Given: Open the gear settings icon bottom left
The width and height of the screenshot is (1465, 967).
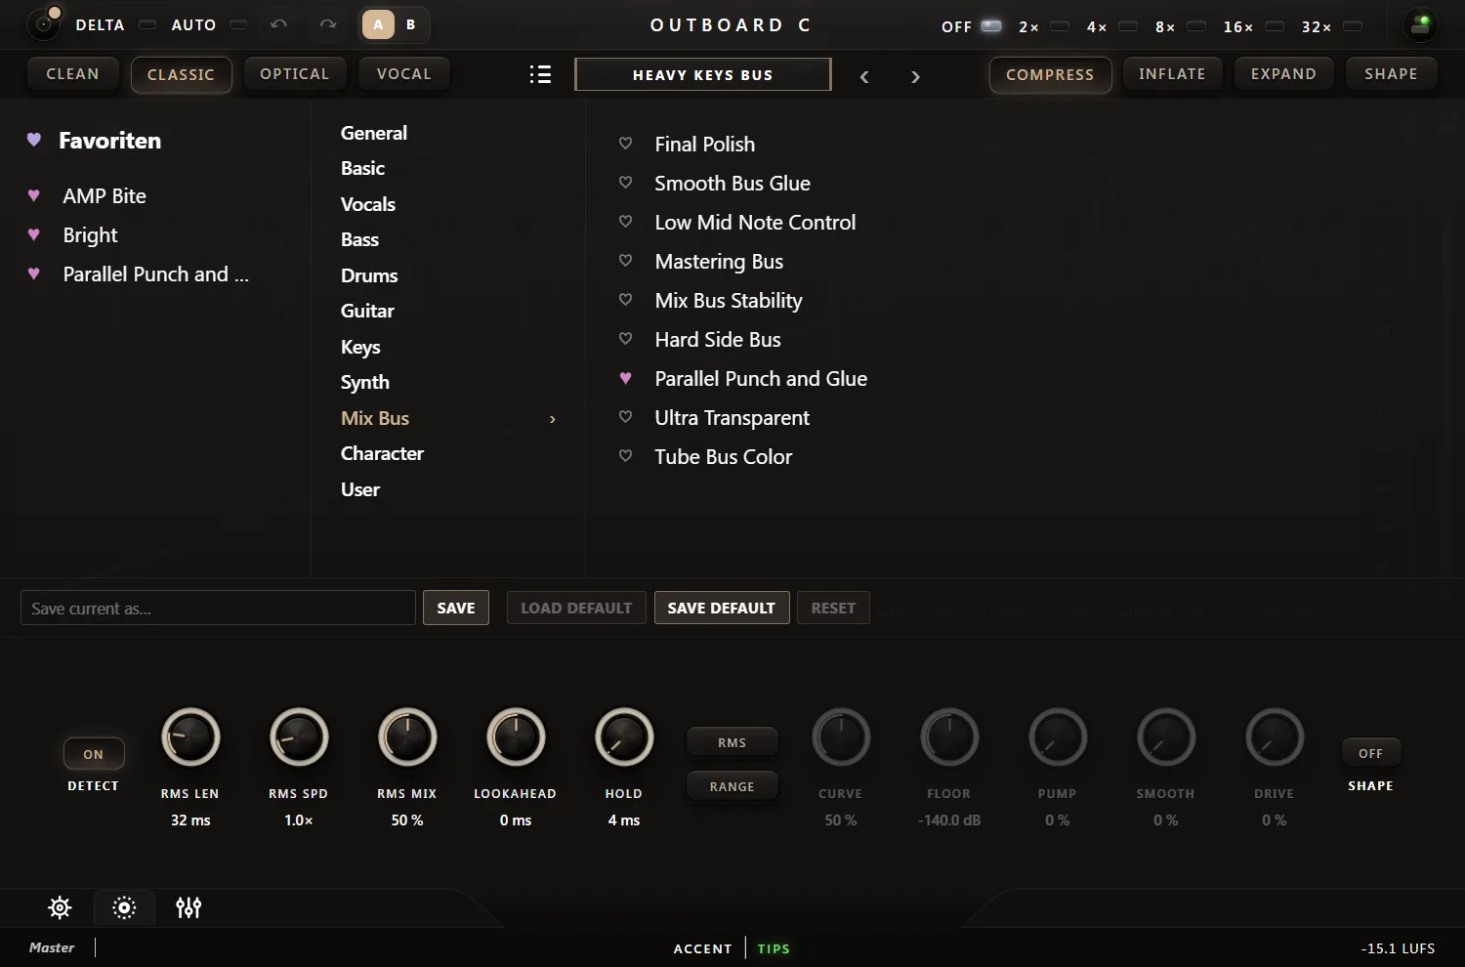Looking at the screenshot, I should pos(60,907).
